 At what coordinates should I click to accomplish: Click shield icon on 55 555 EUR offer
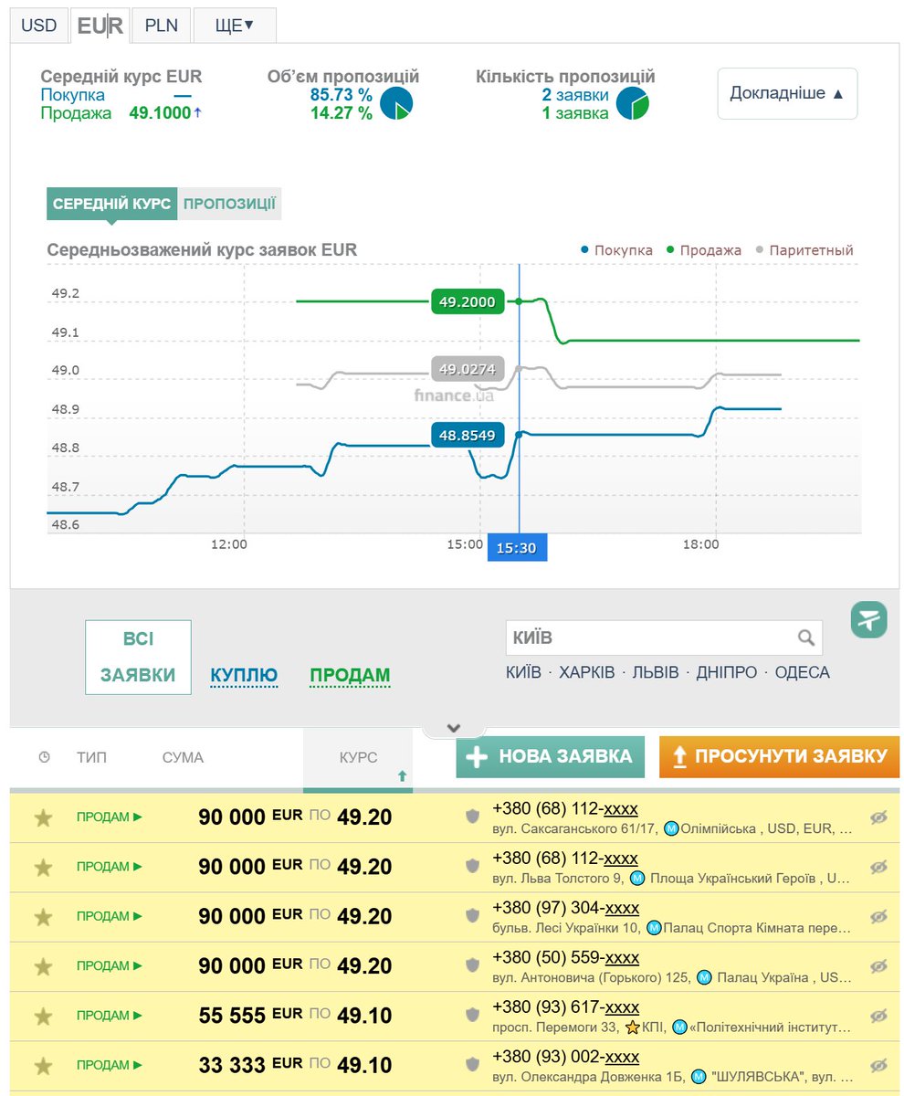point(472,1015)
